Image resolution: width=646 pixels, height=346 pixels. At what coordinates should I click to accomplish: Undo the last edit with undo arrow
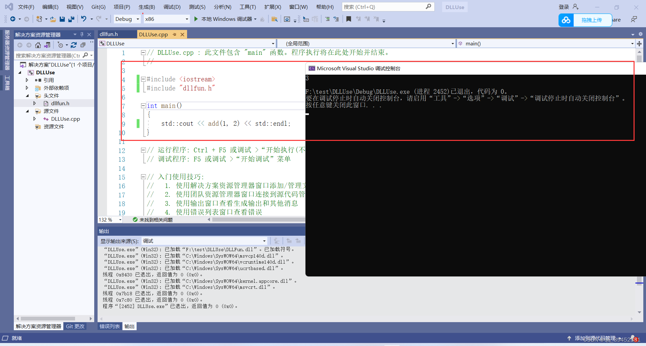(x=84, y=19)
